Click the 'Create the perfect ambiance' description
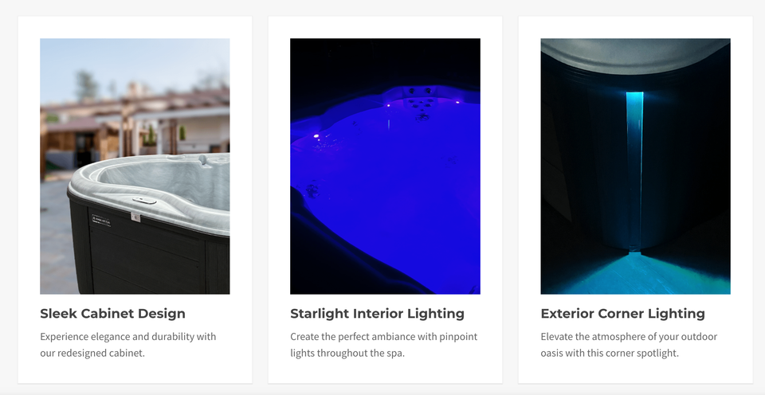Viewport: 765px width, 395px height. coord(383,337)
